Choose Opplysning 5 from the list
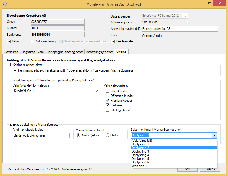Image resolution: width=228 pixels, height=176 pixels. pos(174,159)
